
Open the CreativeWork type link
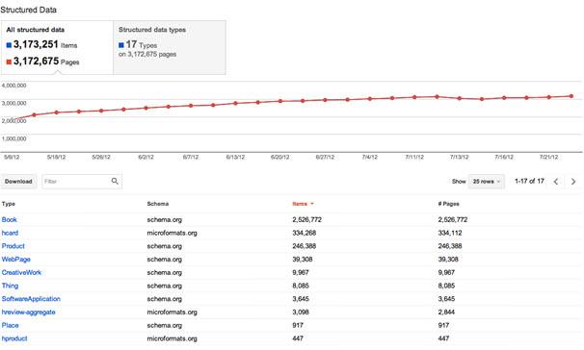[21, 272]
